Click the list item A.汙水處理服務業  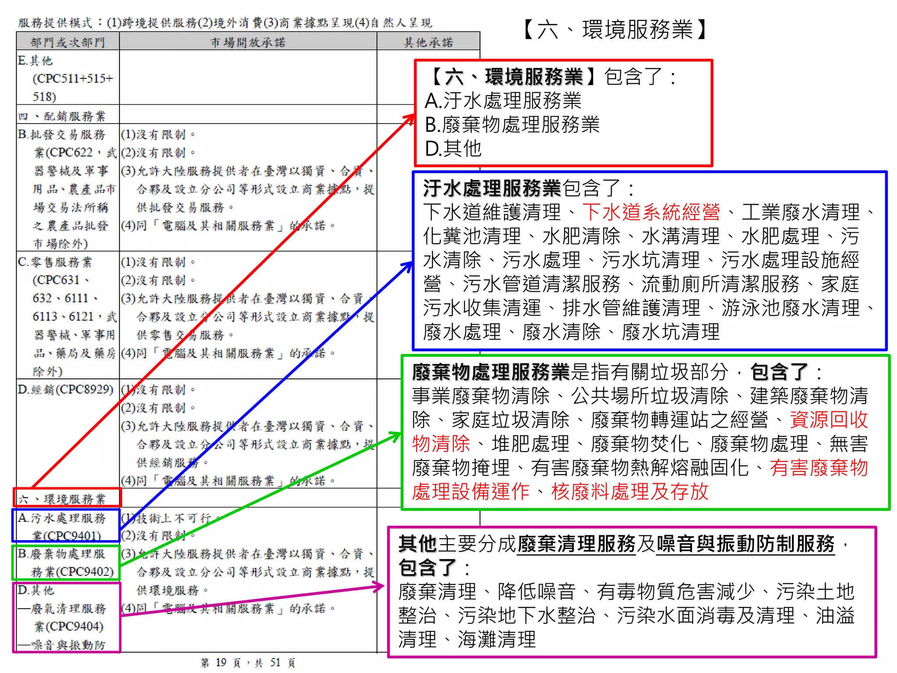pos(503,101)
